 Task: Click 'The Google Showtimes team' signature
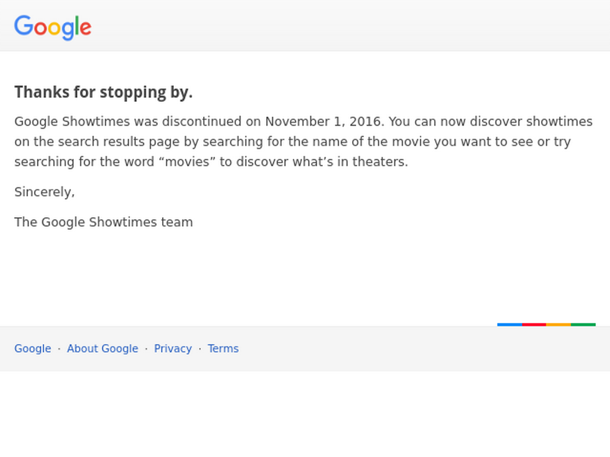[104, 223]
